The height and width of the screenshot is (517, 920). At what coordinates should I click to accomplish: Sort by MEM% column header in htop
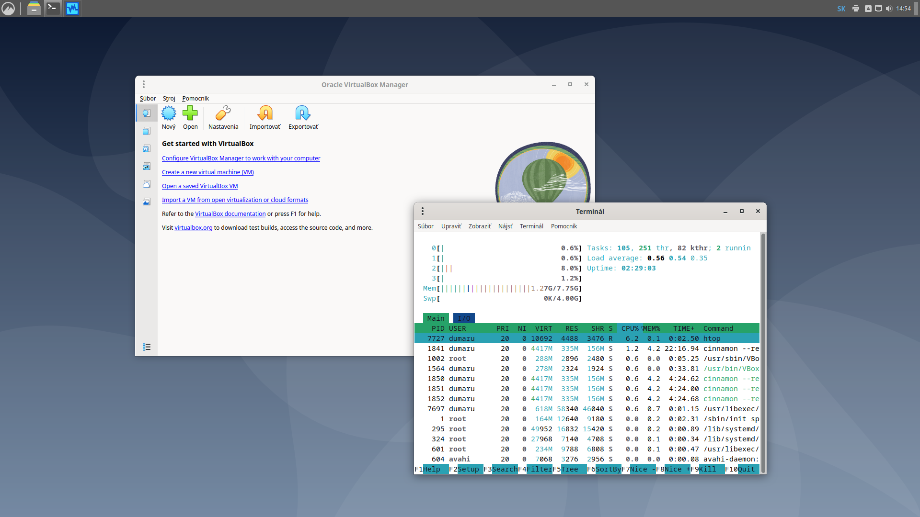[652, 328]
